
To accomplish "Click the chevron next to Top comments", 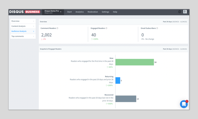I will tap(34, 36).
